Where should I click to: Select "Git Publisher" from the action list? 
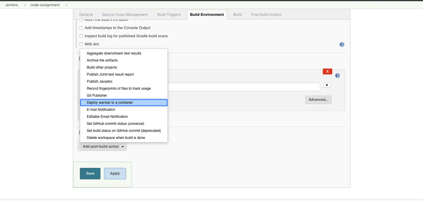click(x=97, y=95)
